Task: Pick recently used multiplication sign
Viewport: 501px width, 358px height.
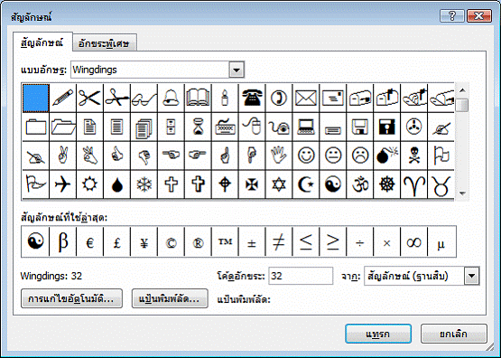Action: pos(387,241)
